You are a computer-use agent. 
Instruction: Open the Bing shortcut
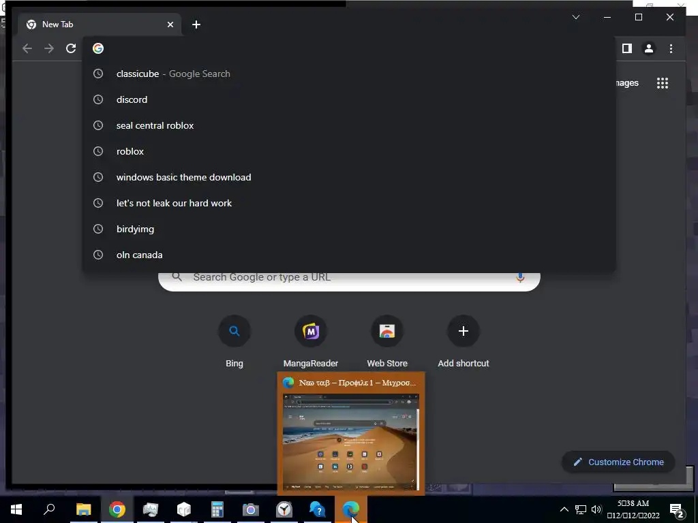click(x=234, y=342)
